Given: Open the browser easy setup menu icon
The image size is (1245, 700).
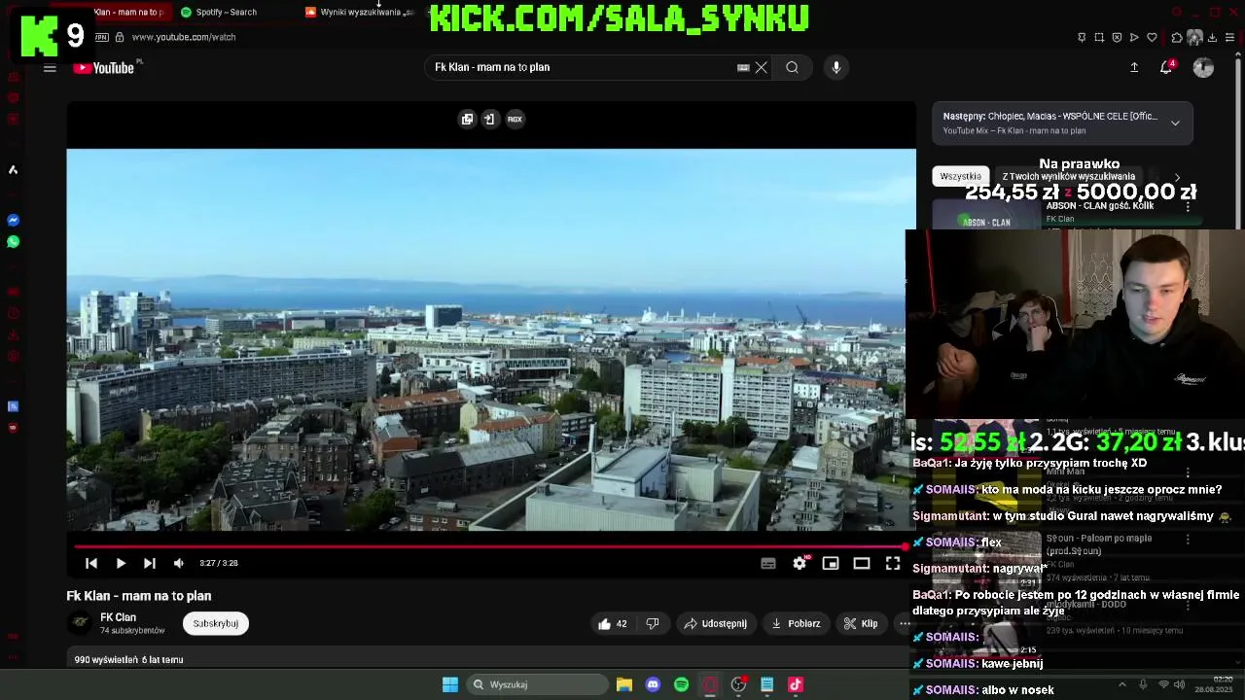Looking at the screenshot, I should [1230, 38].
